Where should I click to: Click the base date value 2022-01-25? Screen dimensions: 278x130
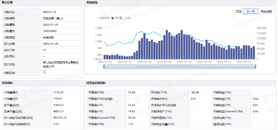point(50,25)
